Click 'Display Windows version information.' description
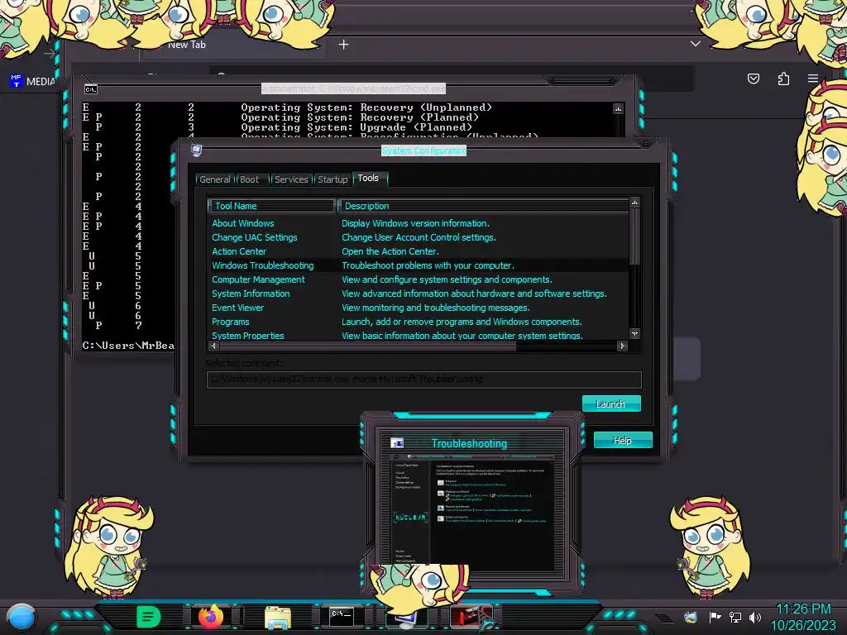 coord(415,223)
